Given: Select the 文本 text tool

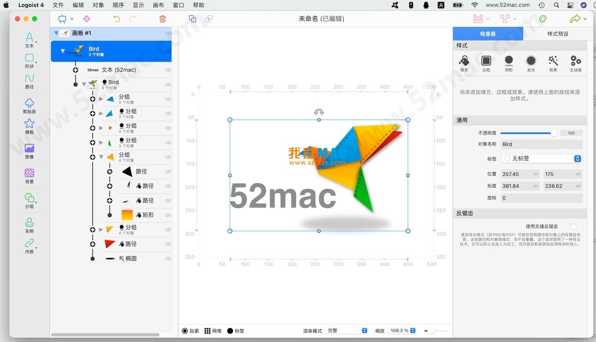Looking at the screenshot, I should (x=29, y=40).
